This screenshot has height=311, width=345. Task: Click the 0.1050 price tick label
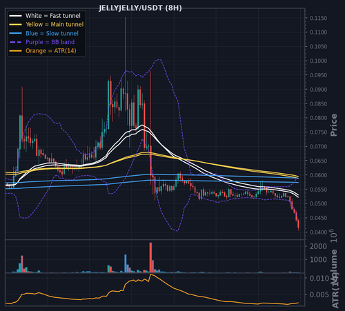point(318,47)
